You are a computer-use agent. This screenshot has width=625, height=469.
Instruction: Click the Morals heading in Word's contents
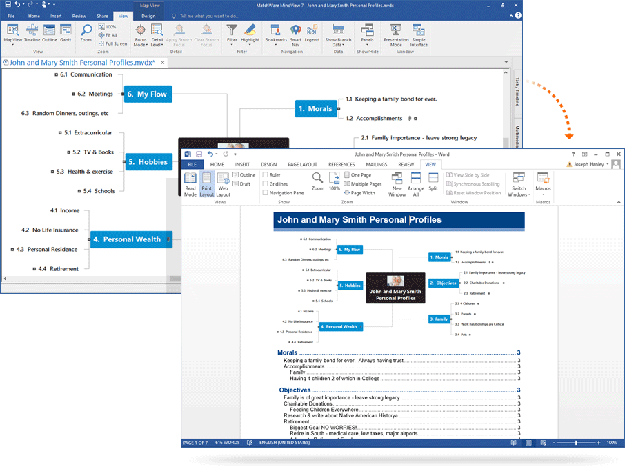[288, 352]
